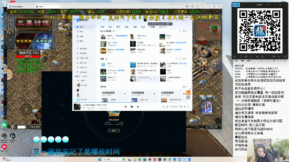Play the 80后热歌榜 chart

(x=125, y=94)
